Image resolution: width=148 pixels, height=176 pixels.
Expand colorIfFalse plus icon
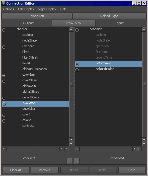point(77,70)
